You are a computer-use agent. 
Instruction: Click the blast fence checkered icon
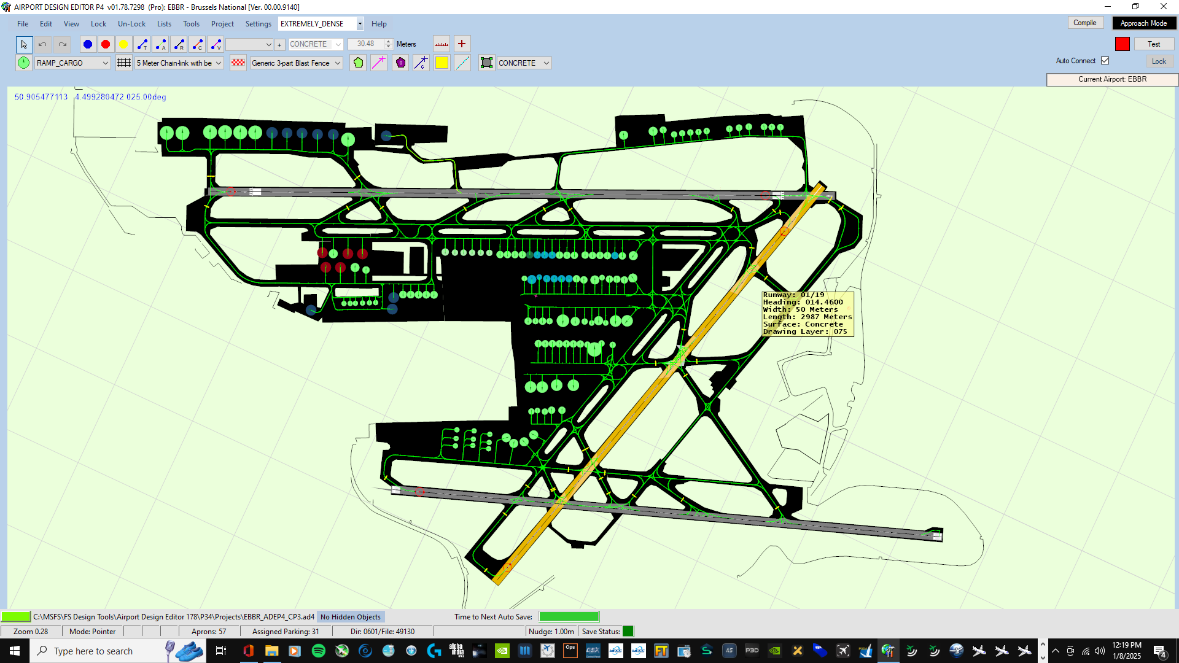click(x=238, y=63)
